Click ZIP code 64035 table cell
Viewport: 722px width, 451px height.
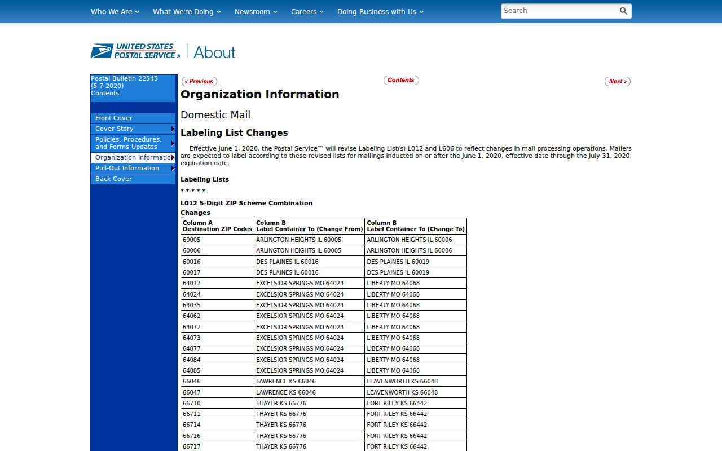(218, 305)
